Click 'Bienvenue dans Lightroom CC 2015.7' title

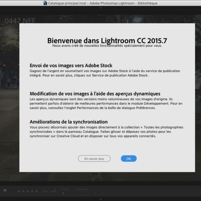(x=107, y=40)
